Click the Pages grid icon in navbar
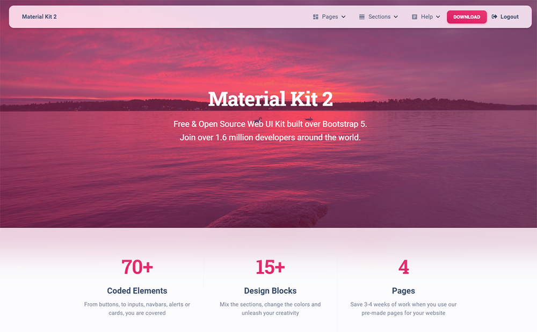Screen dimensions: 537x332 pyautogui.click(x=315, y=17)
